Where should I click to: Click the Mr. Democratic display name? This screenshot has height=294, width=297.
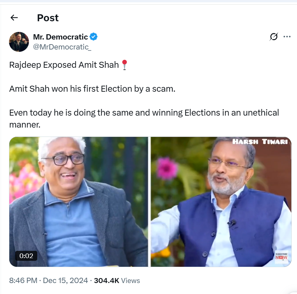(x=60, y=37)
